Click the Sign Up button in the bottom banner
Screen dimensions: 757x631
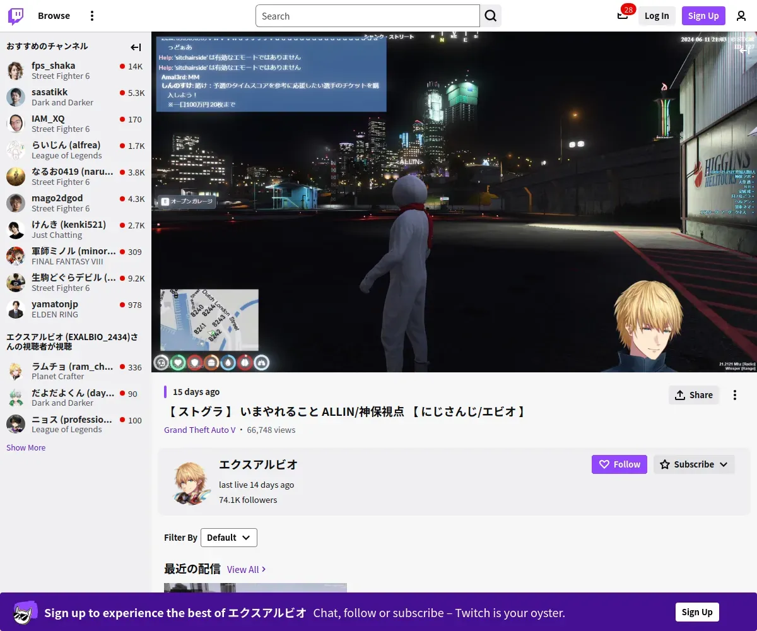coord(697,612)
